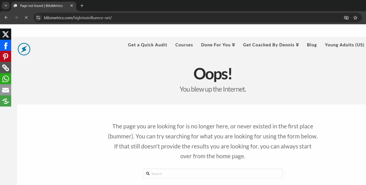Expand the Done For You menu

click(x=218, y=45)
